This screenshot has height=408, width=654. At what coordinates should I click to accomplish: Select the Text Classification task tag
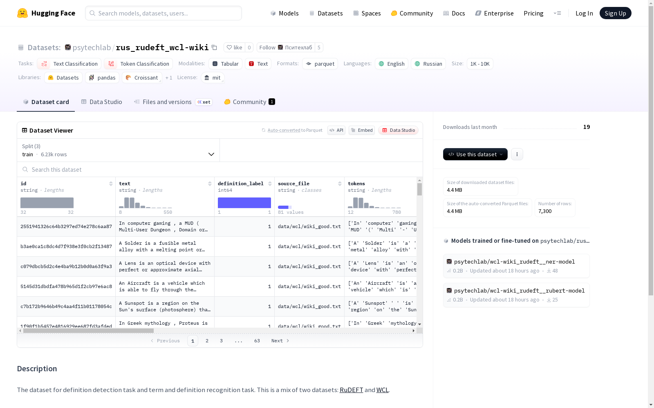point(69,64)
